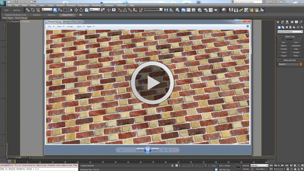Image resolution: width=304 pixels, height=171 pixels.
Task: Click the orange object color swatch
Action: click(x=301, y=64)
